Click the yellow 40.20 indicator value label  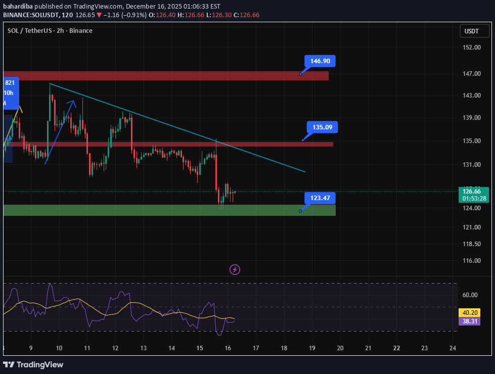pos(469,313)
